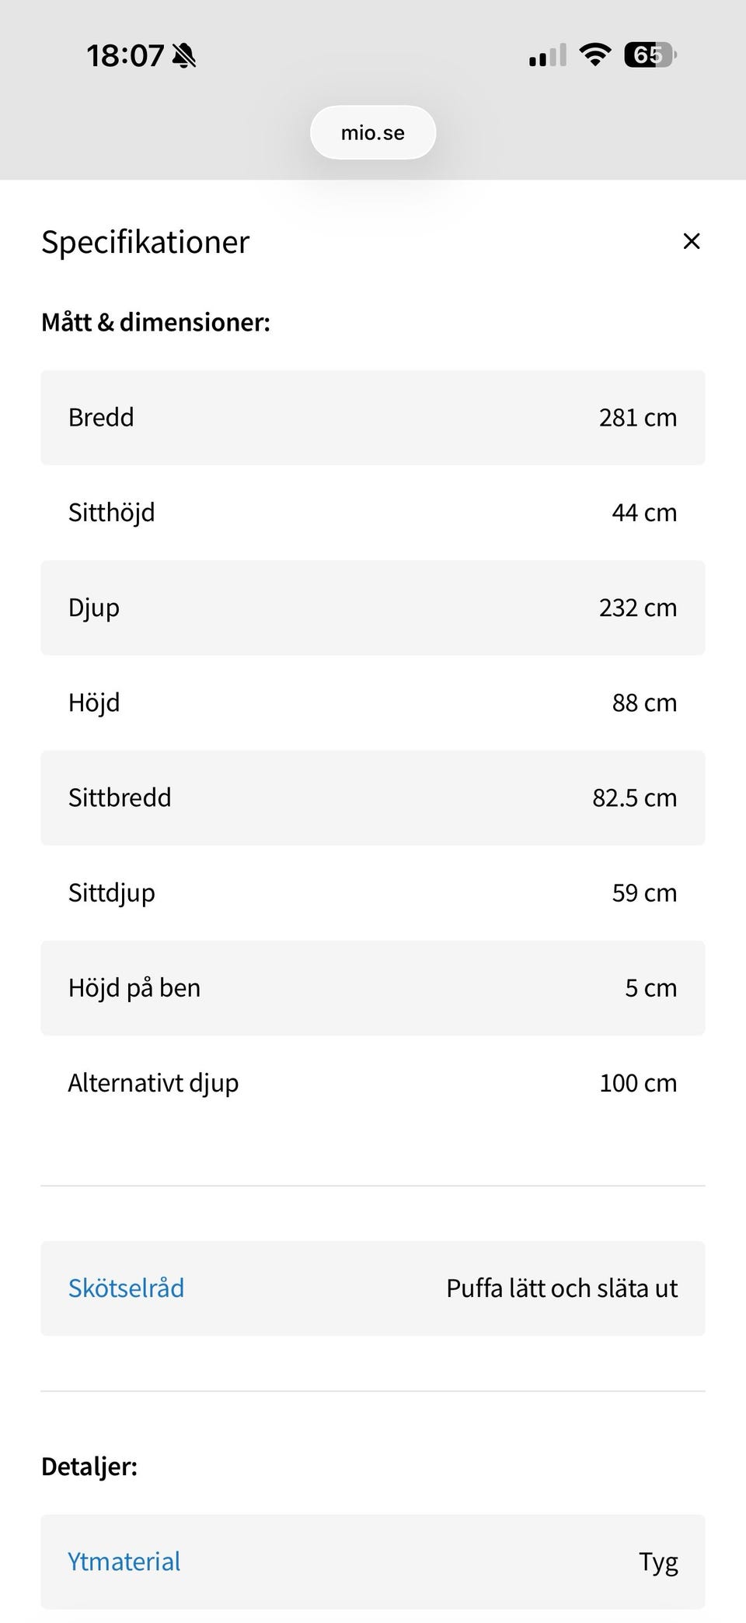Select the Alternativt djup row
The height and width of the screenshot is (1623, 746).
[x=373, y=1082]
